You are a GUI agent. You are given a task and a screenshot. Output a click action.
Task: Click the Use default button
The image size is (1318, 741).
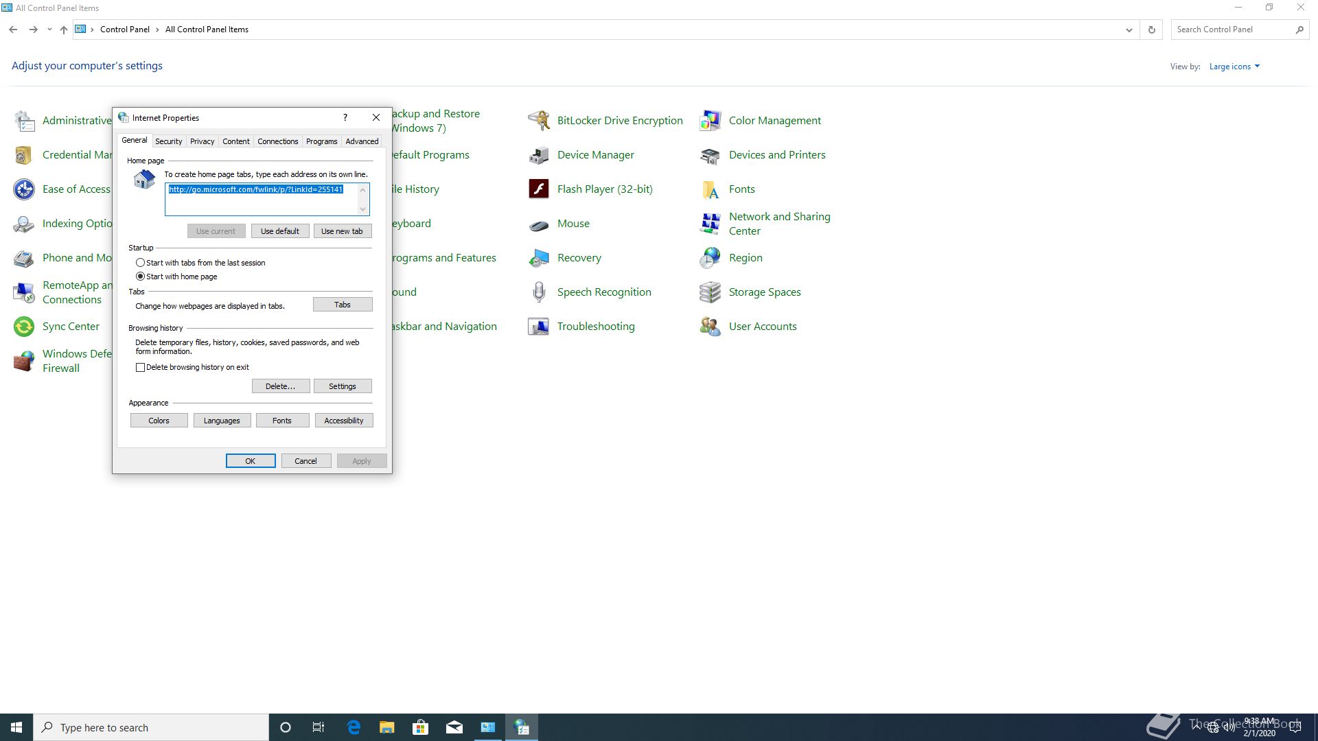[280, 231]
